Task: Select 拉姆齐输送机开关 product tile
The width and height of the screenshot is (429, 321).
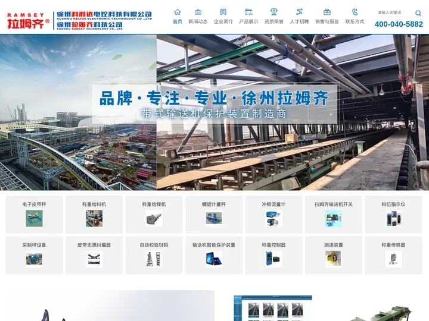Action: (x=334, y=214)
